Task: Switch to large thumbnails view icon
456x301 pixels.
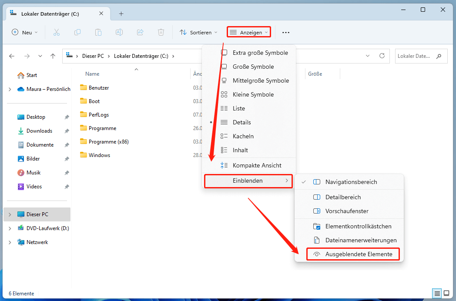Action: coord(446,293)
